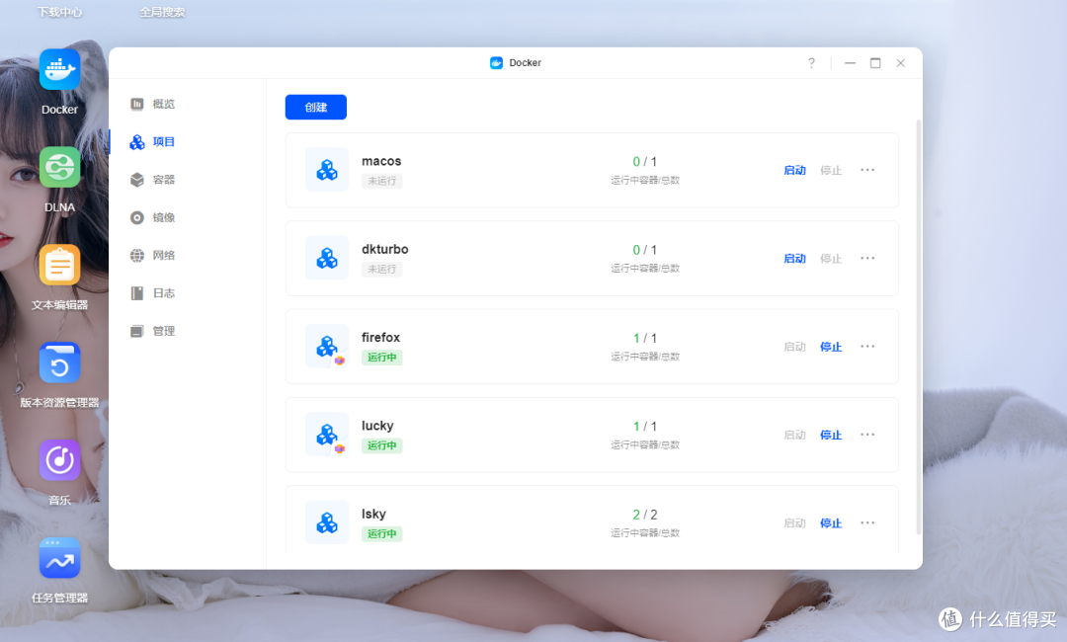Click the macos project icon
Viewport: 1067px width, 642px height.
click(x=327, y=170)
